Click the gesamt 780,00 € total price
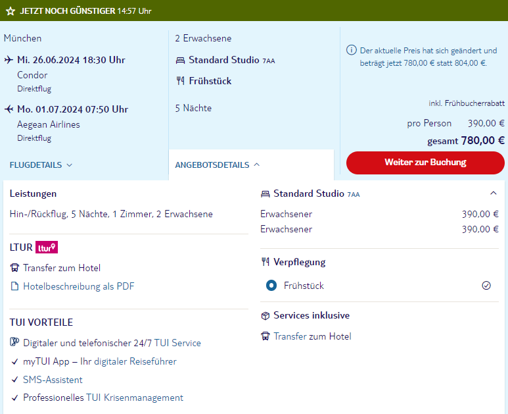508x414 pixels. [x=466, y=140]
